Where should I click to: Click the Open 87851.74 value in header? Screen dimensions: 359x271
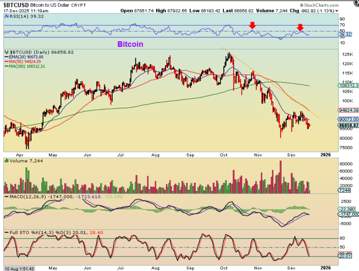[x=137, y=11]
